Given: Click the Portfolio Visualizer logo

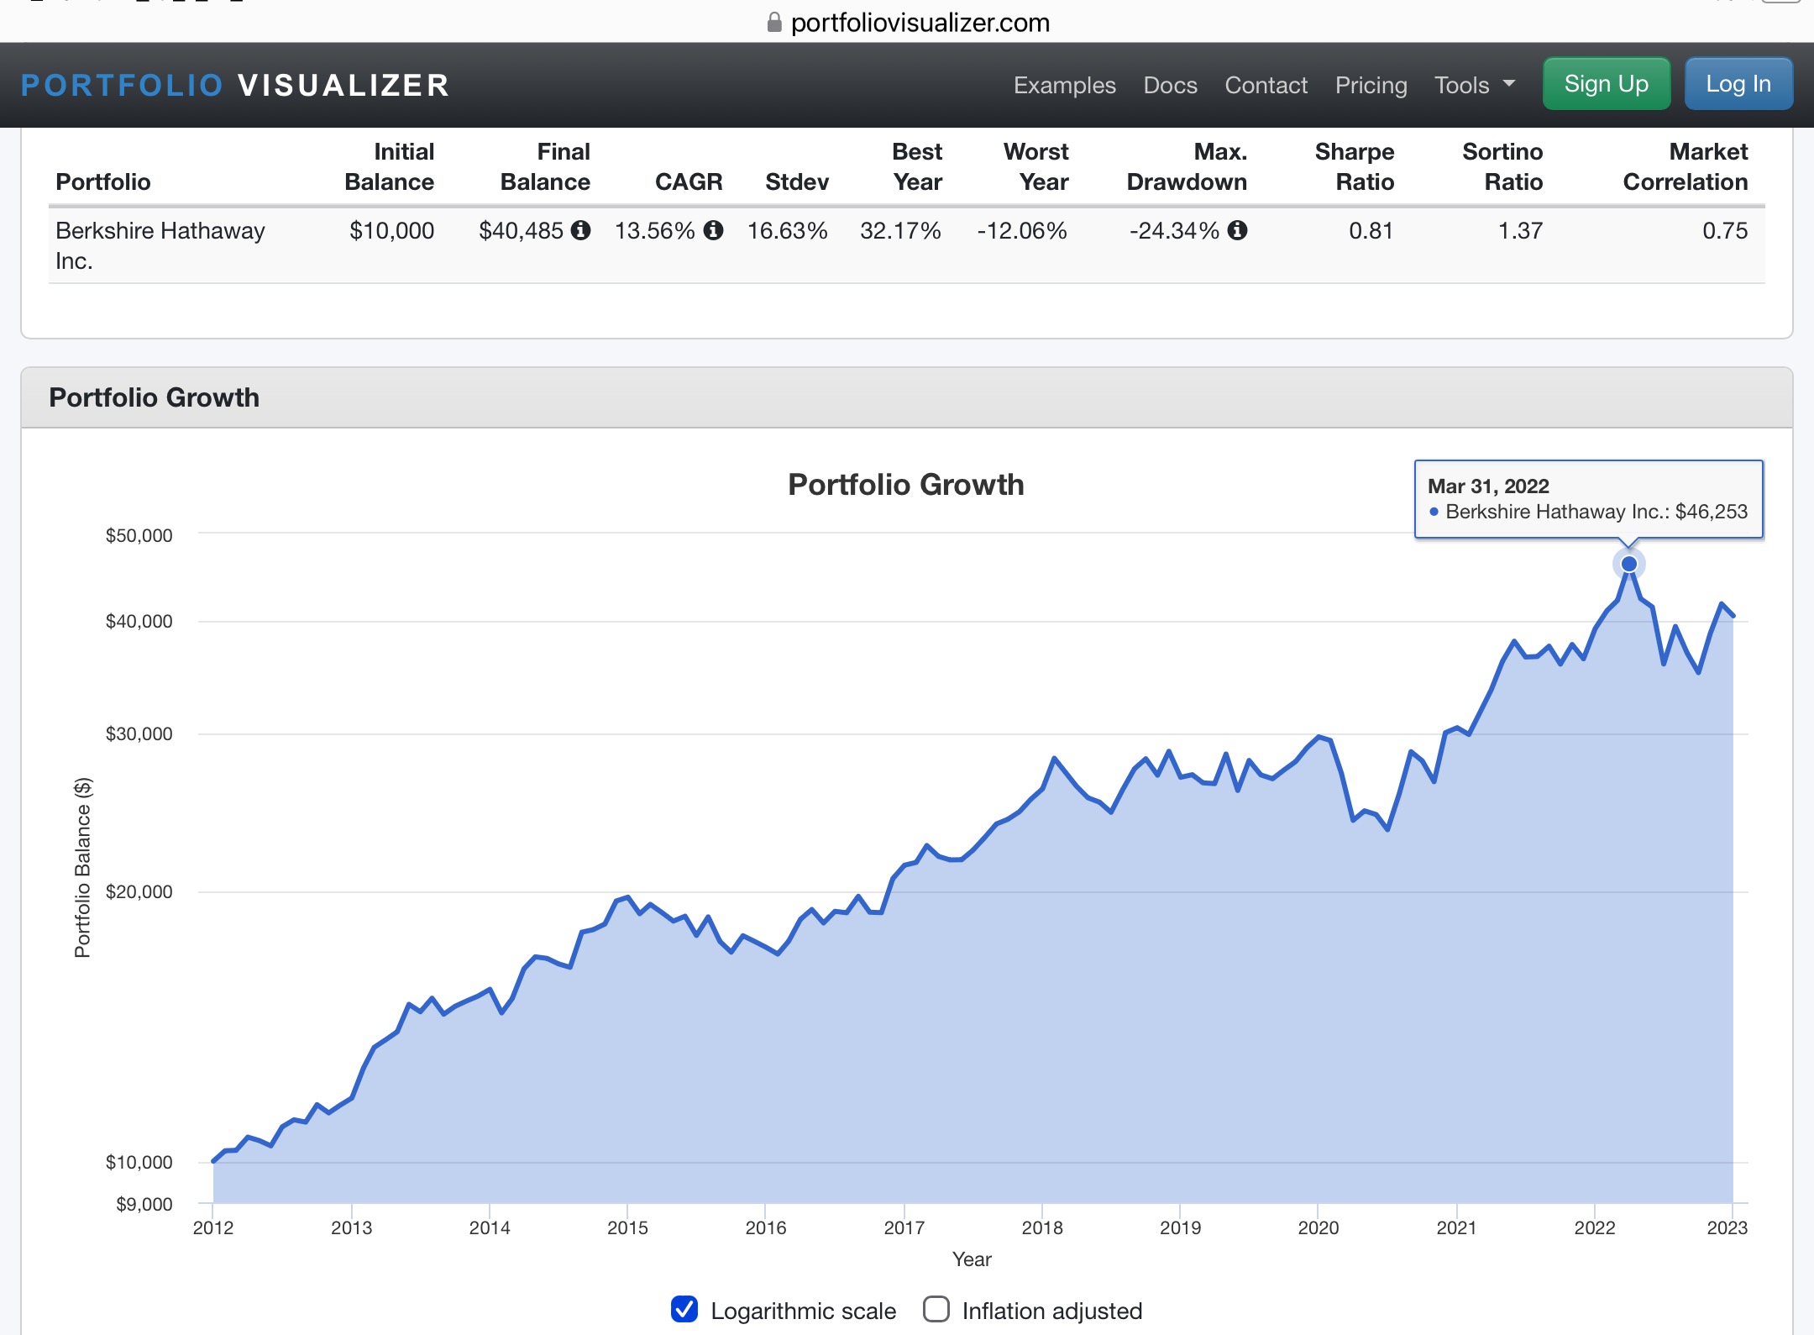Looking at the screenshot, I should pos(235,85).
